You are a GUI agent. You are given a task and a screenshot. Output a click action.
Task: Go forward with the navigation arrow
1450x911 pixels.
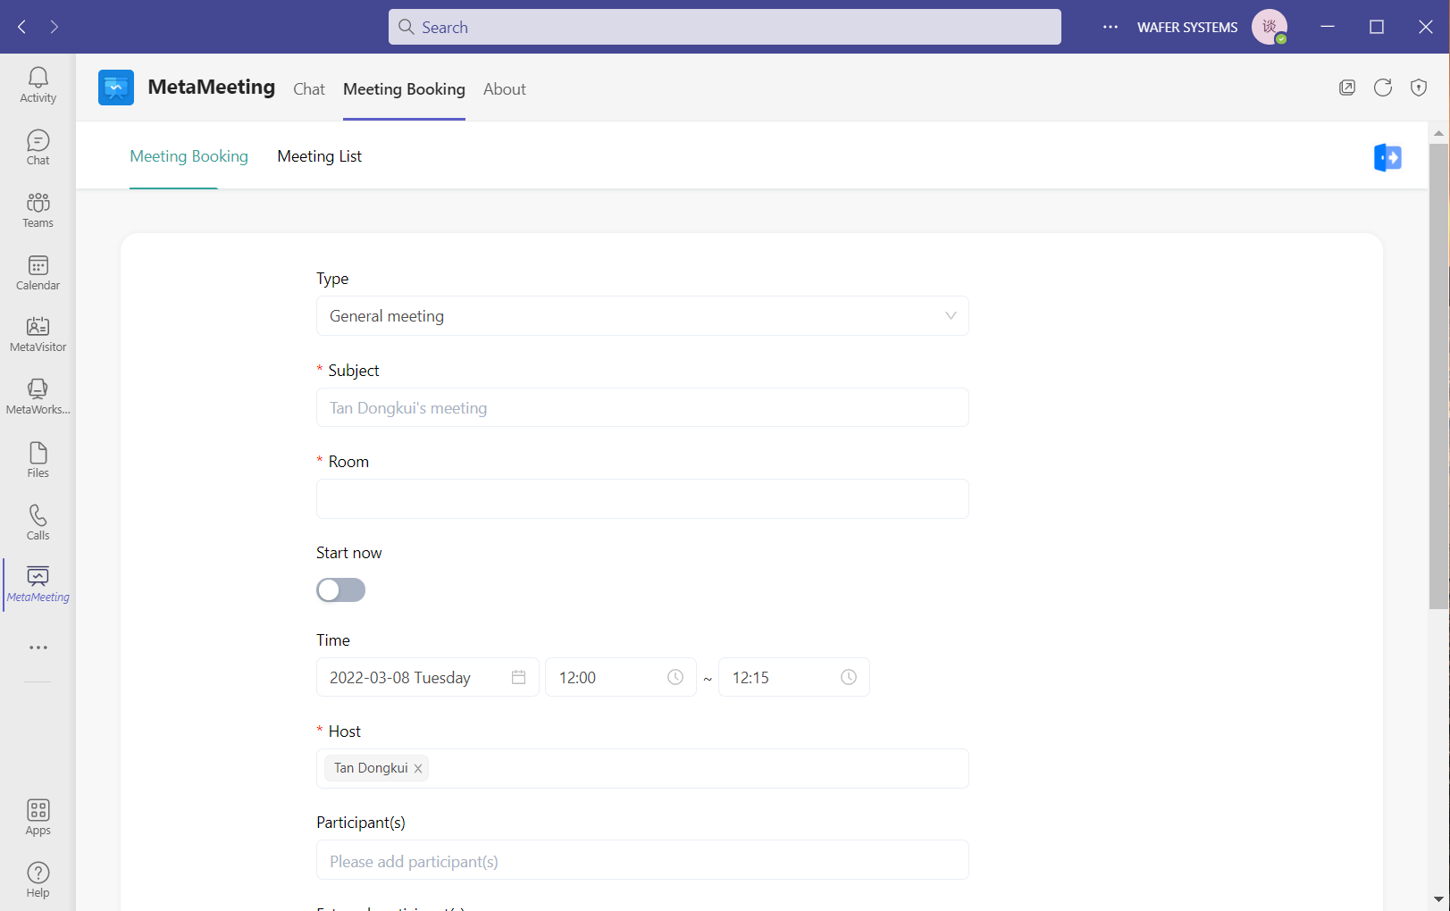coord(54,27)
